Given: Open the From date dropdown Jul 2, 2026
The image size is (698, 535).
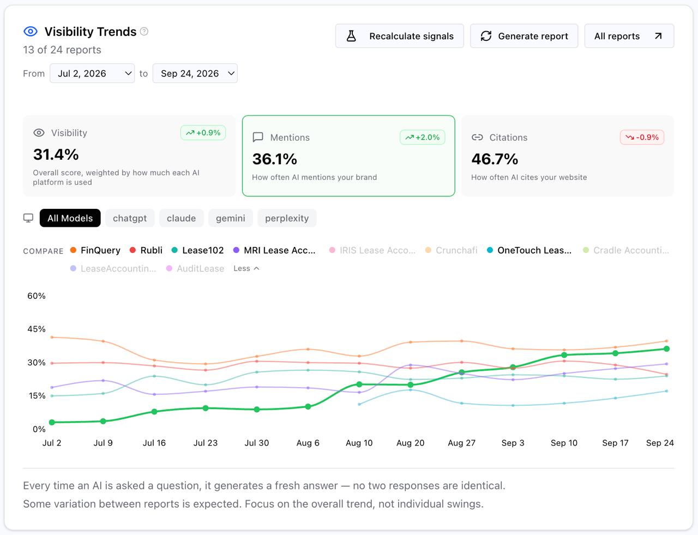Looking at the screenshot, I should click(x=92, y=74).
